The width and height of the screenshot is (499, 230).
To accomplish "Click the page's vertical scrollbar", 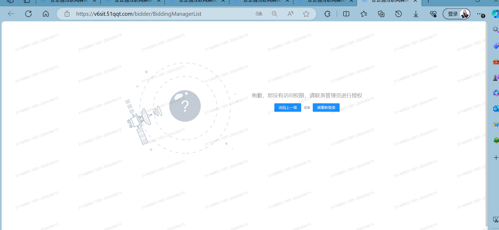I will pyautogui.click(x=486, y=124).
